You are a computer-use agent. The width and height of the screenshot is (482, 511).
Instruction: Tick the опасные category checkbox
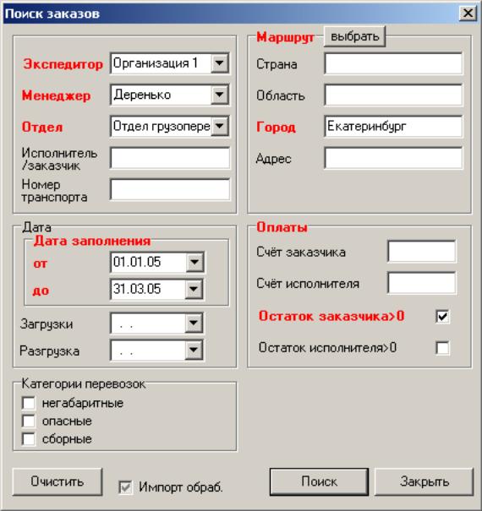pos(29,421)
